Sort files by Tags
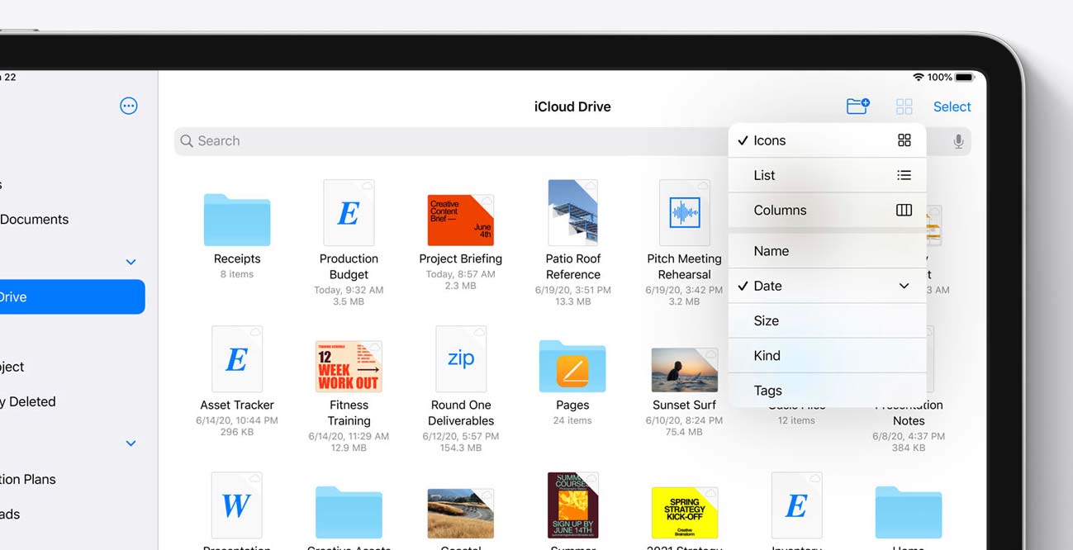 click(x=827, y=390)
